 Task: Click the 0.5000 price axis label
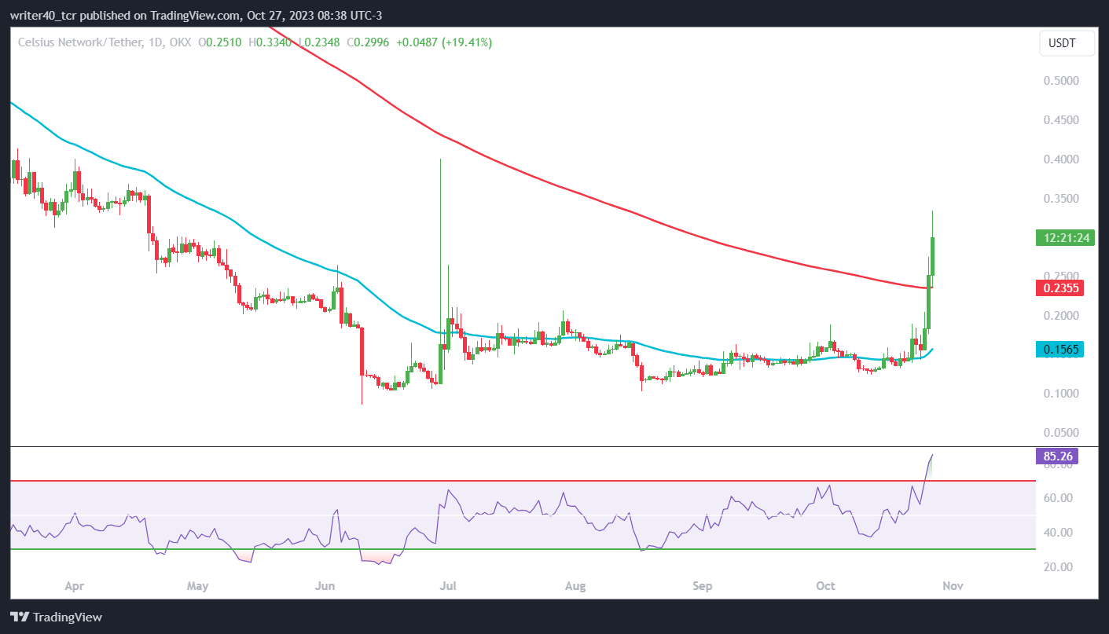pos(1060,81)
